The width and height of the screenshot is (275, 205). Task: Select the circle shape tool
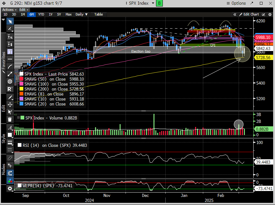[10, 82]
